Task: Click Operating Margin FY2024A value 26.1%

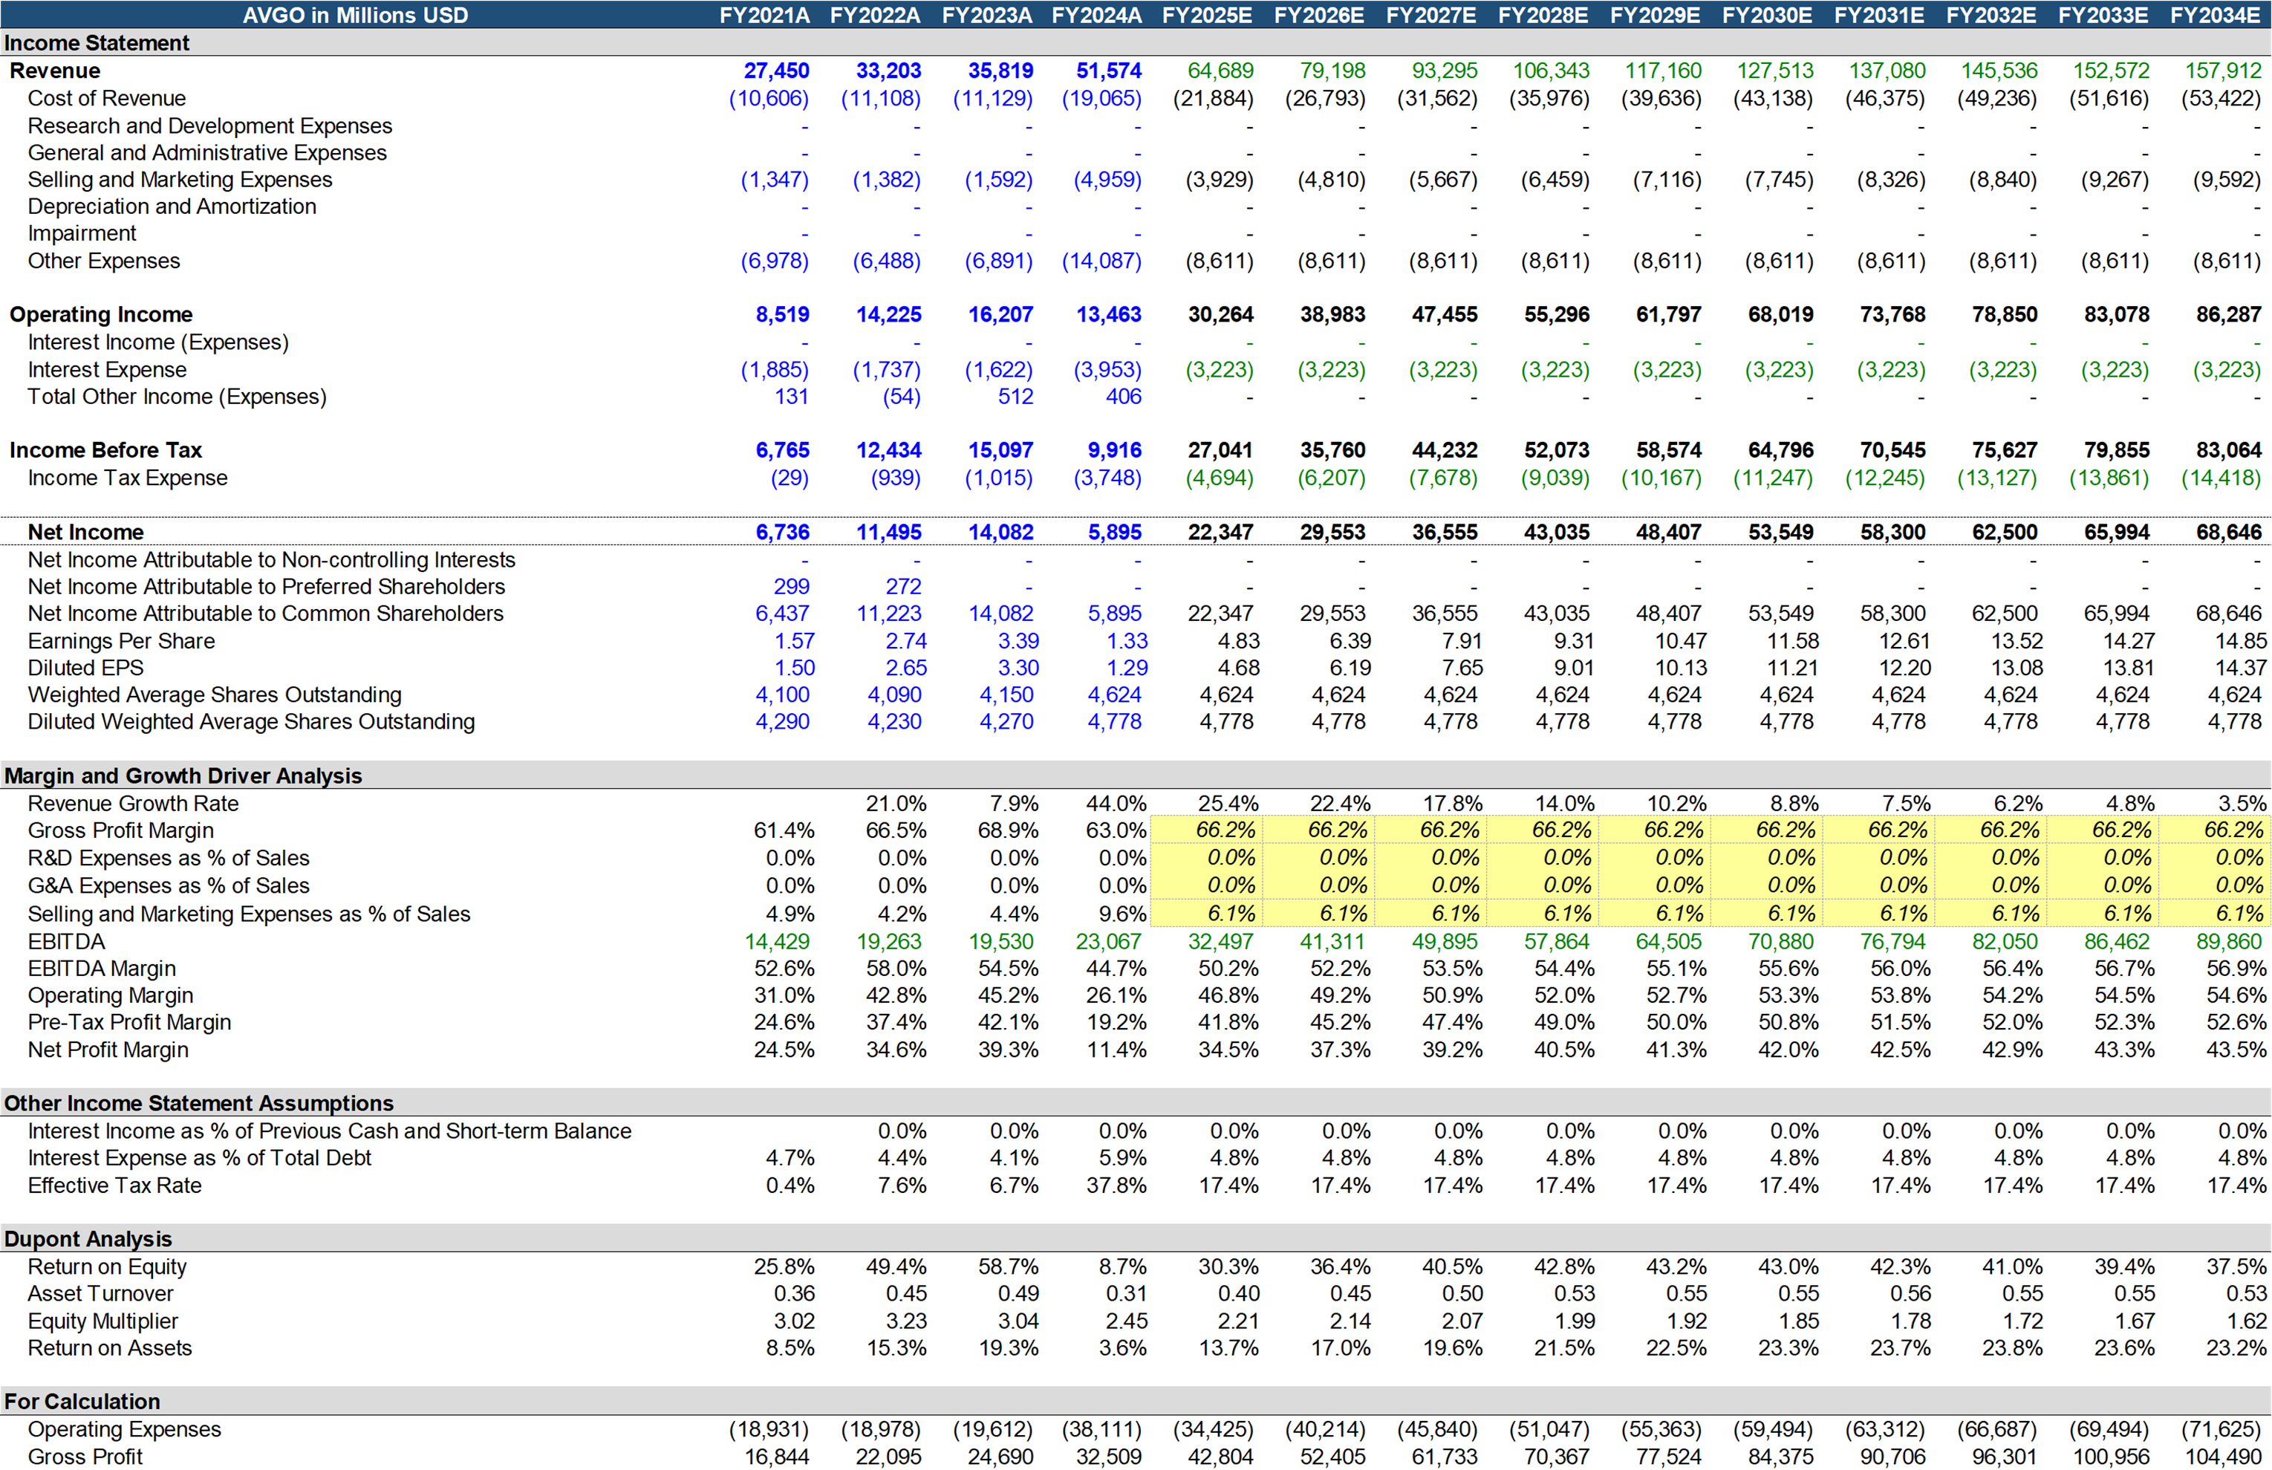Action: click(x=1116, y=995)
